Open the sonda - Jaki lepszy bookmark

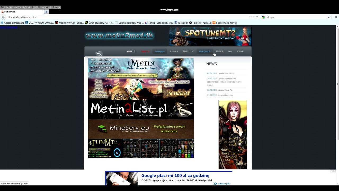click(159, 23)
